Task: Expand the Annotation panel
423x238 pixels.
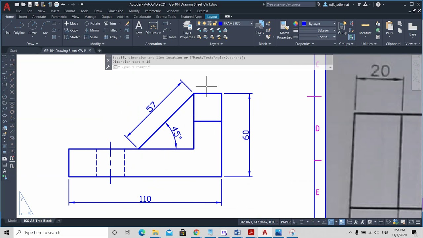Action: tap(155, 44)
